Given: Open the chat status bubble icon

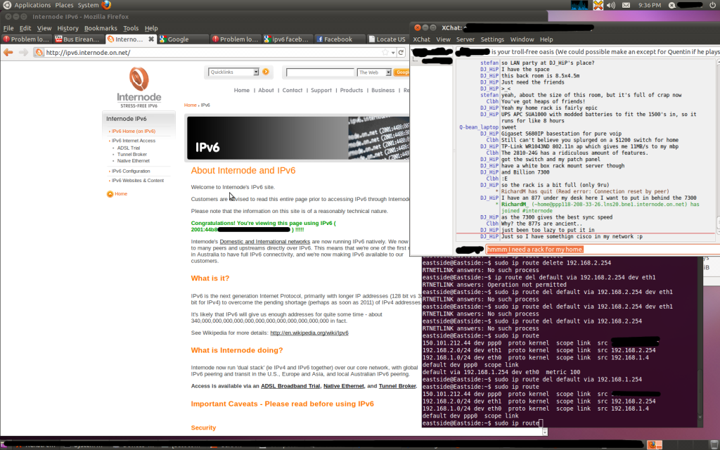Looking at the screenshot, I should [671, 5].
